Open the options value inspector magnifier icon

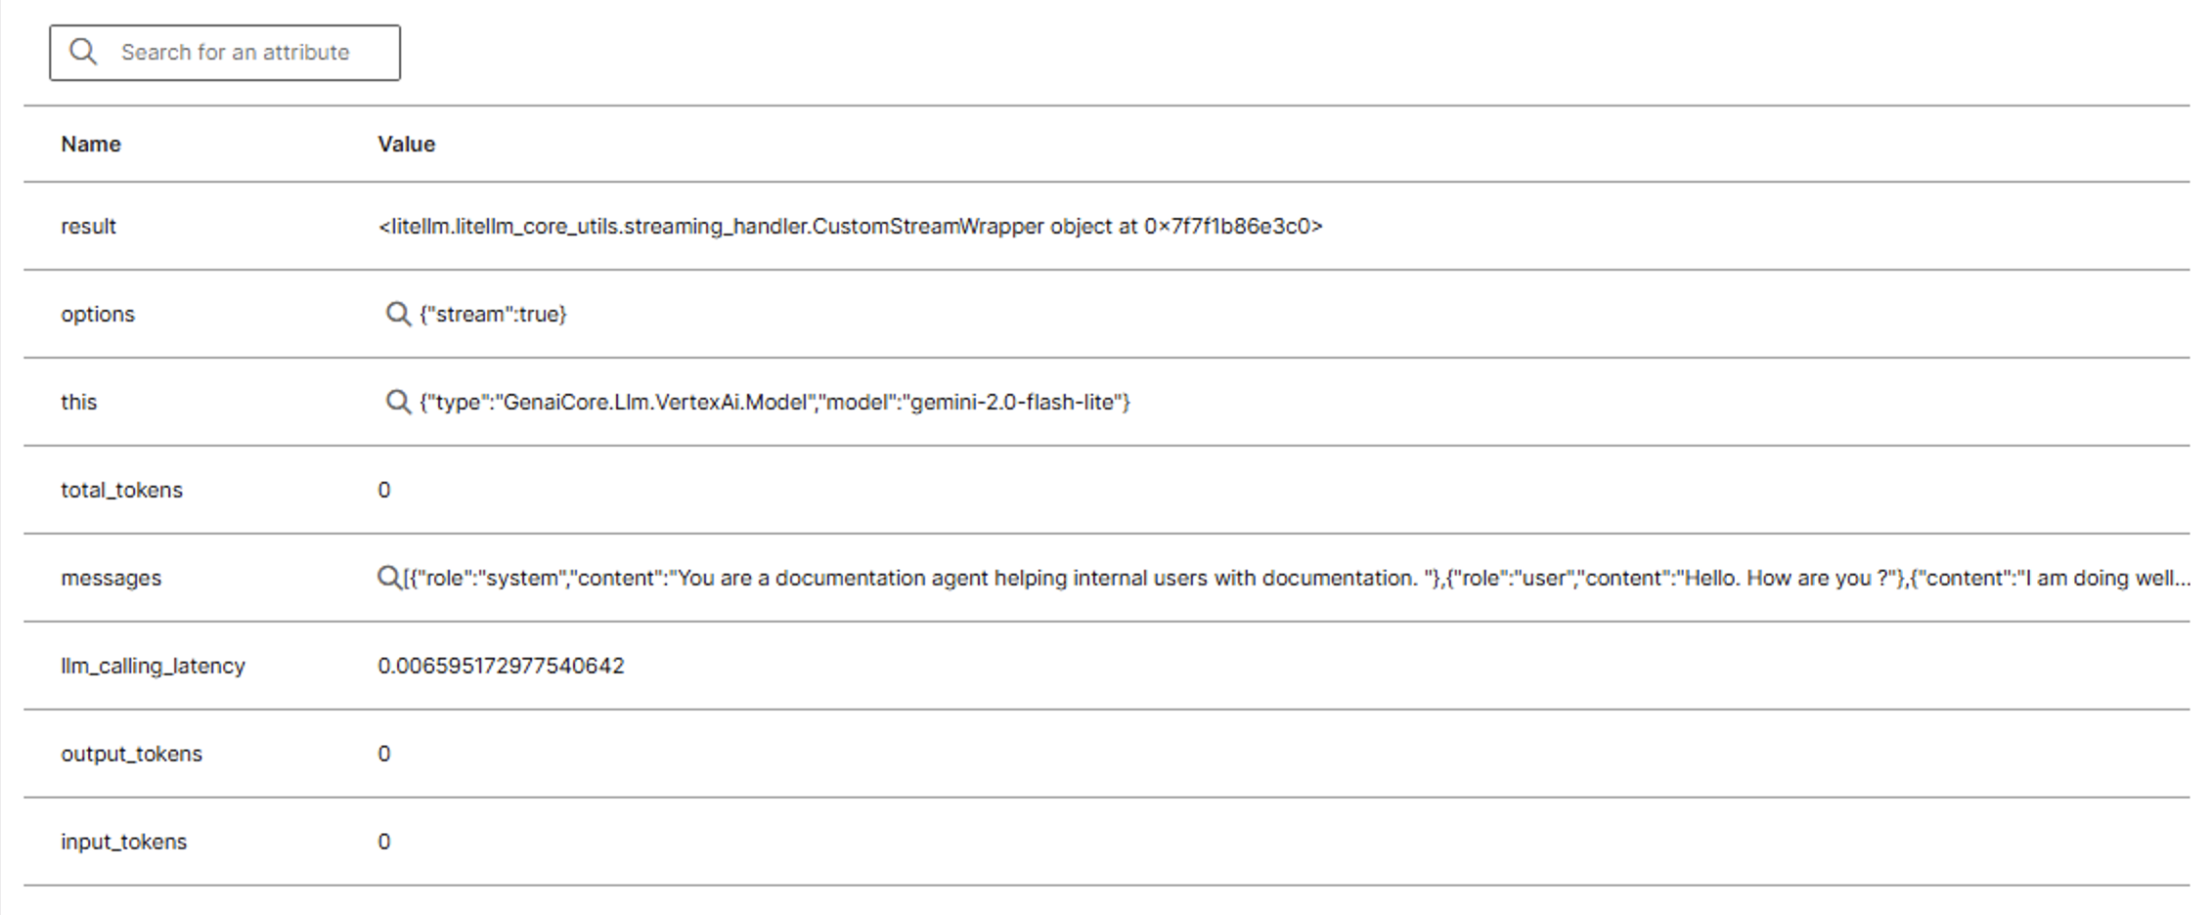pos(397,314)
